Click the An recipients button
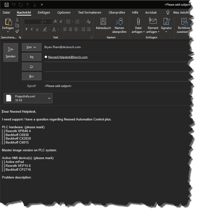The width and height of the screenshot is (199, 212). coord(31,57)
